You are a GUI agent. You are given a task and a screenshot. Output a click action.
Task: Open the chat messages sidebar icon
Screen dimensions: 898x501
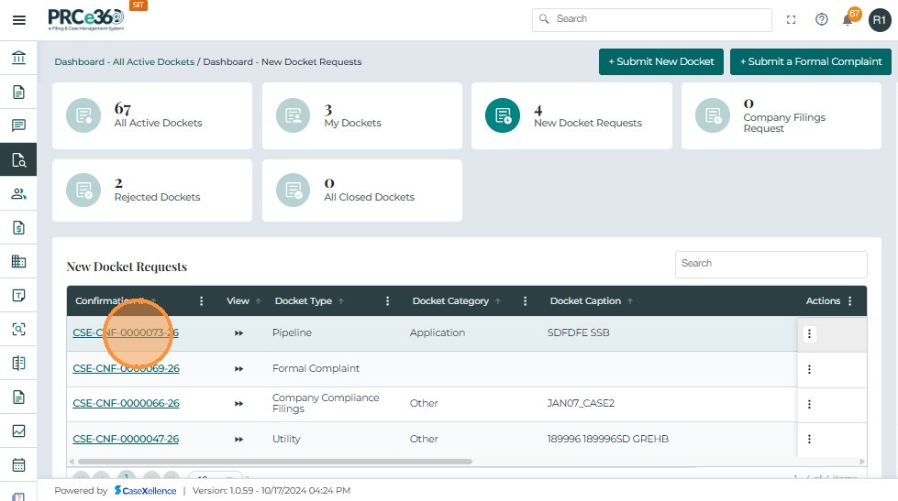point(18,125)
